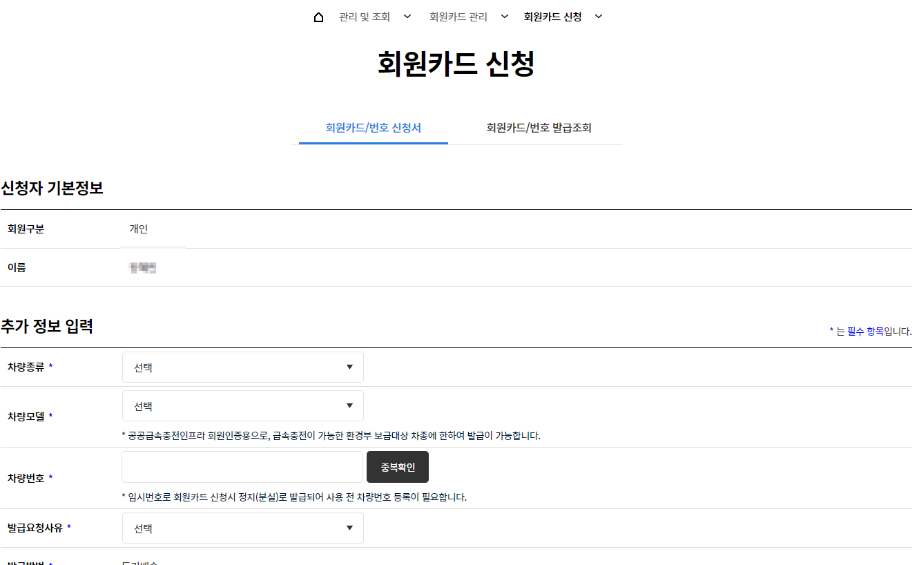Open the 회원카드 관리 menu
This screenshot has width=919, height=565.
[458, 16]
